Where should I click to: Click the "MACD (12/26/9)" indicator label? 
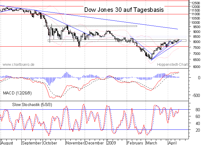click(17, 93)
